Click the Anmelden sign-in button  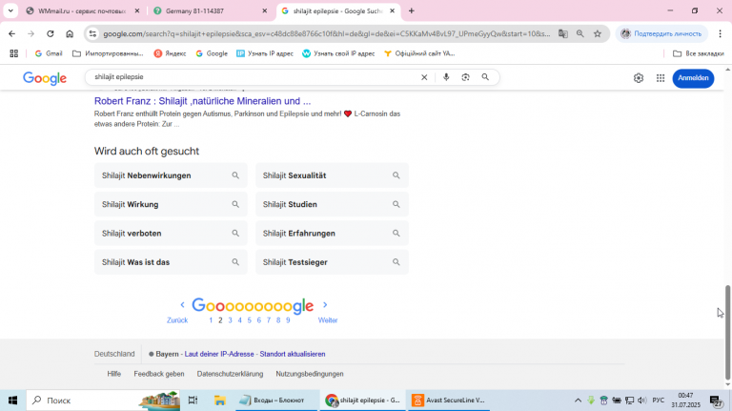click(693, 78)
